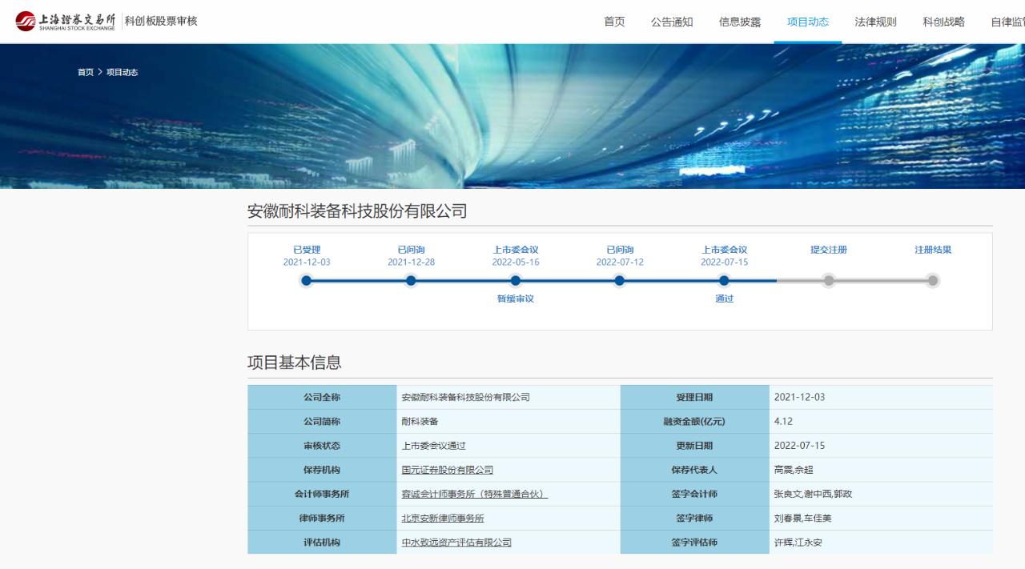
Task: Click the signing lawyers 刘春景,车佳美 cell
Action: [881, 518]
